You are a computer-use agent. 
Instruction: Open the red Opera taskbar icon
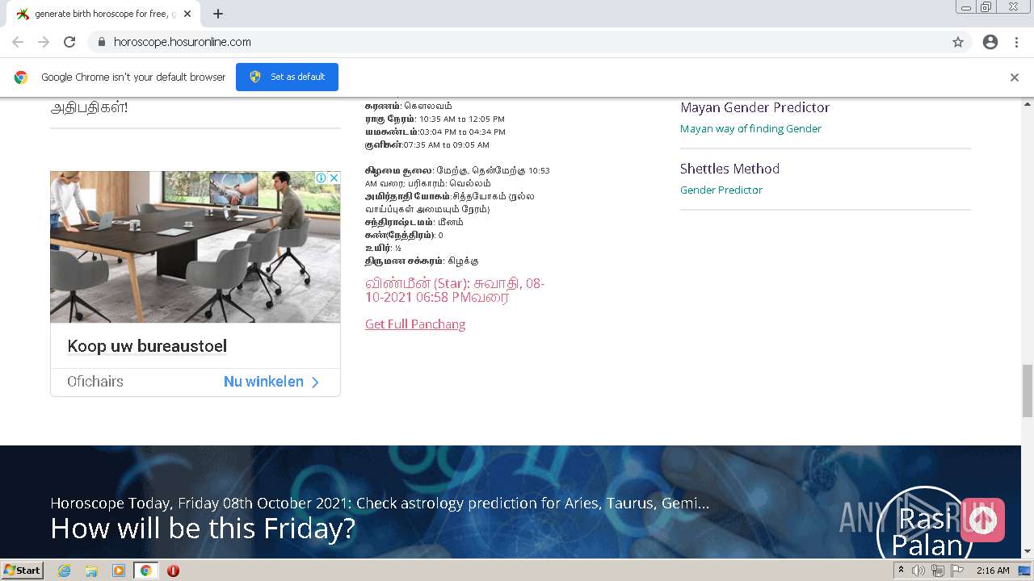[173, 571]
